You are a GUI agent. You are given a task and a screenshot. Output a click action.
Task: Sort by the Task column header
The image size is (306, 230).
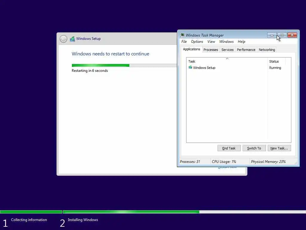tap(227, 61)
